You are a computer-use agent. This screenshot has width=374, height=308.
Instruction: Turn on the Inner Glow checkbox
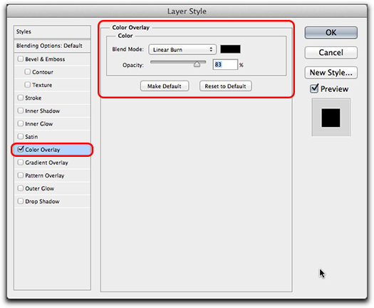pos(21,123)
